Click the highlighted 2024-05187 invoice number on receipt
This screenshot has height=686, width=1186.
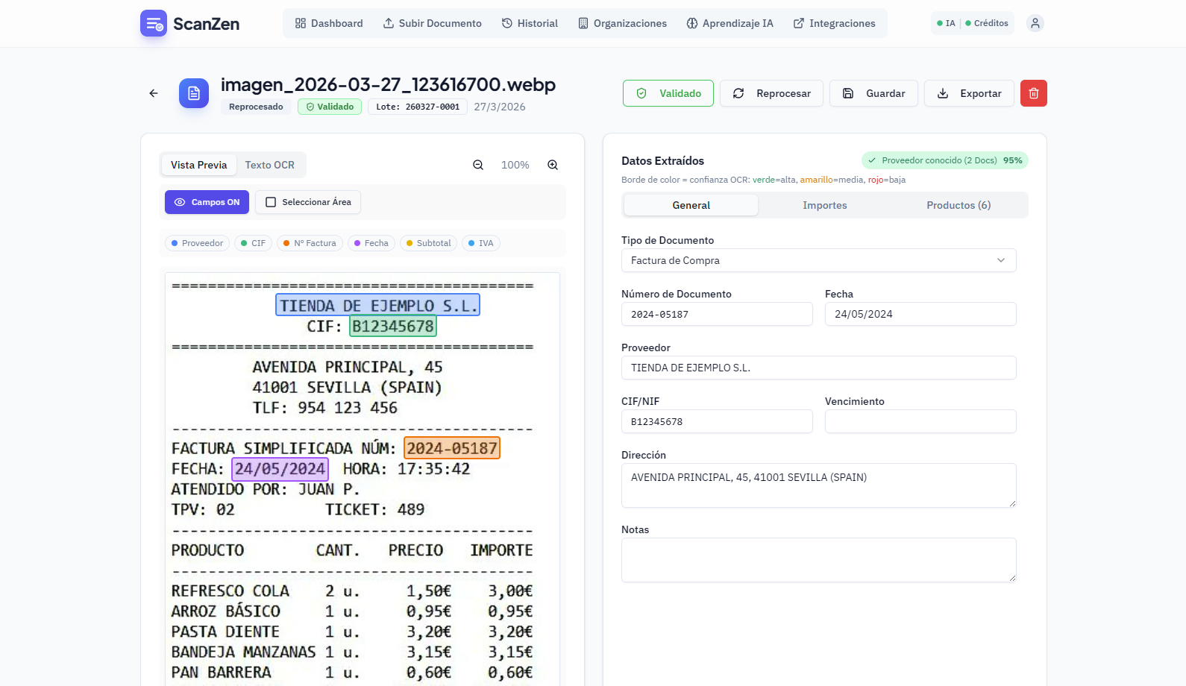[452, 448]
